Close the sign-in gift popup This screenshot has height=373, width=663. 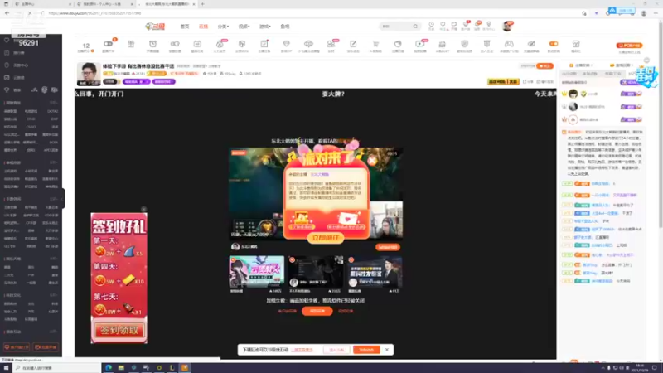143,210
